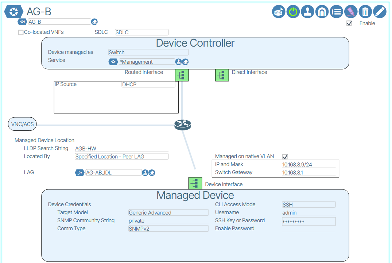The image size is (392, 263).
Task: Click the router icon on the network line
Action: coord(182,125)
